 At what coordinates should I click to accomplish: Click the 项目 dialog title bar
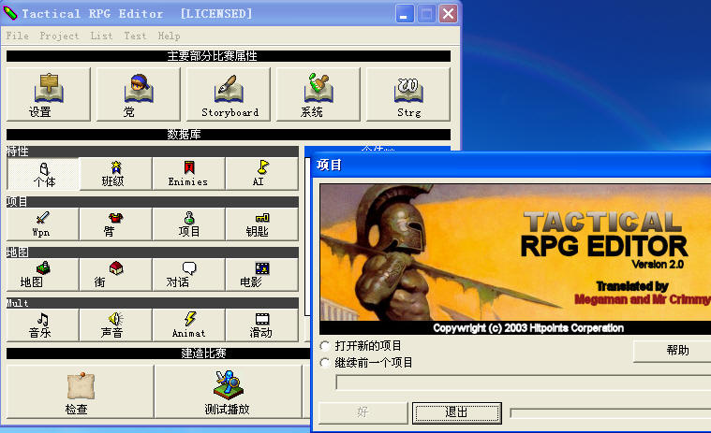pos(511,165)
